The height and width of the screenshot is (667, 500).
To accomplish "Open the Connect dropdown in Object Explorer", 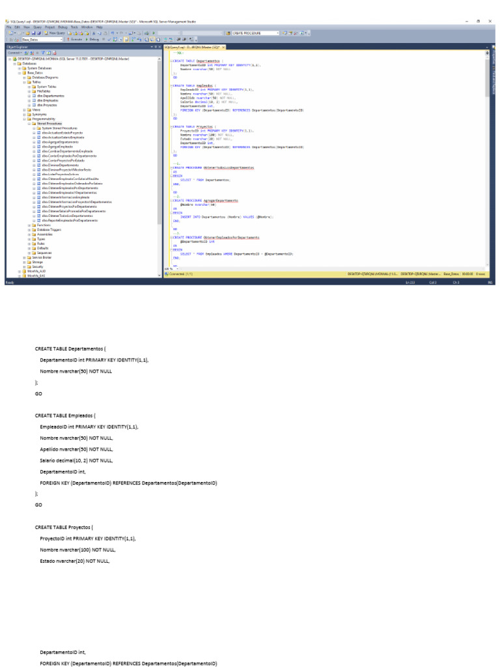I will click(14, 53).
